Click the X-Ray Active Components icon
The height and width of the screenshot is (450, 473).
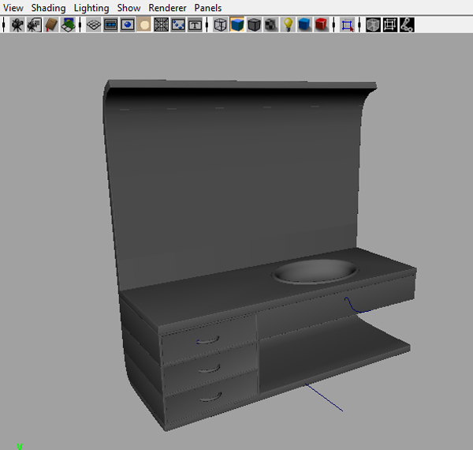[390, 24]
